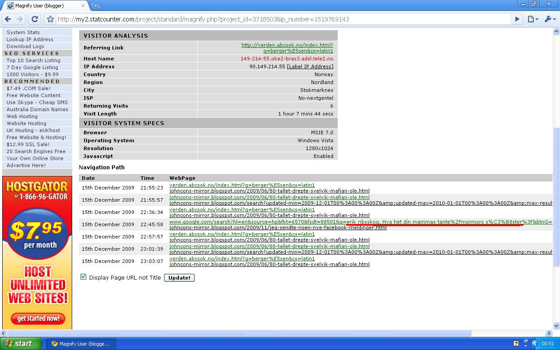Open UK Hosting - eUKhost link

click(33, 130)
